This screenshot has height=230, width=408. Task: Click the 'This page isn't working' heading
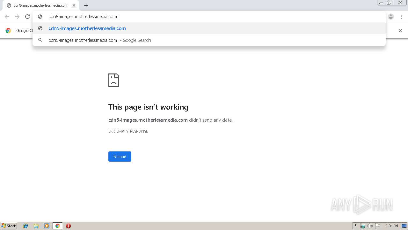(148, 107)
